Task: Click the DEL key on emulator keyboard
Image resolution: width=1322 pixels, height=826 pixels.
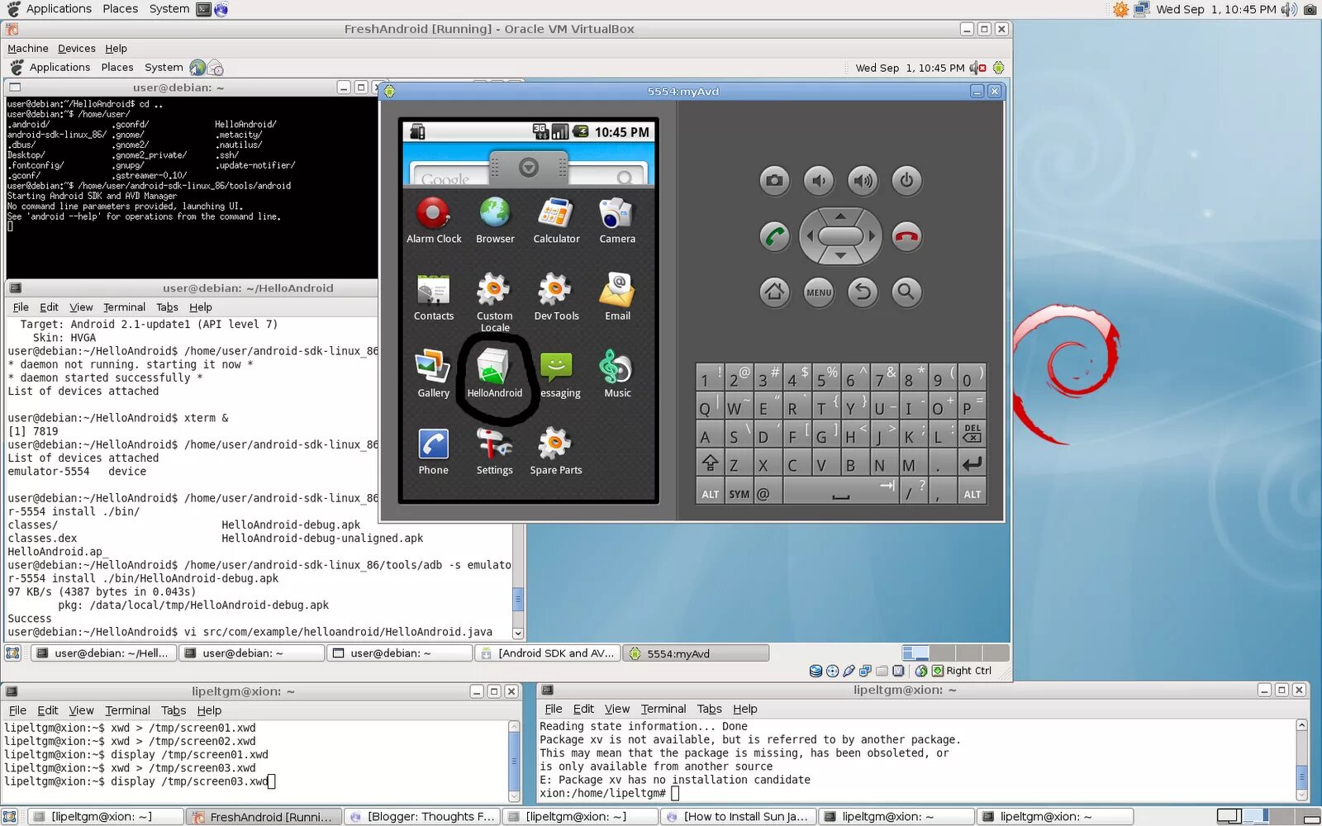Action: (x=972, y=434)
